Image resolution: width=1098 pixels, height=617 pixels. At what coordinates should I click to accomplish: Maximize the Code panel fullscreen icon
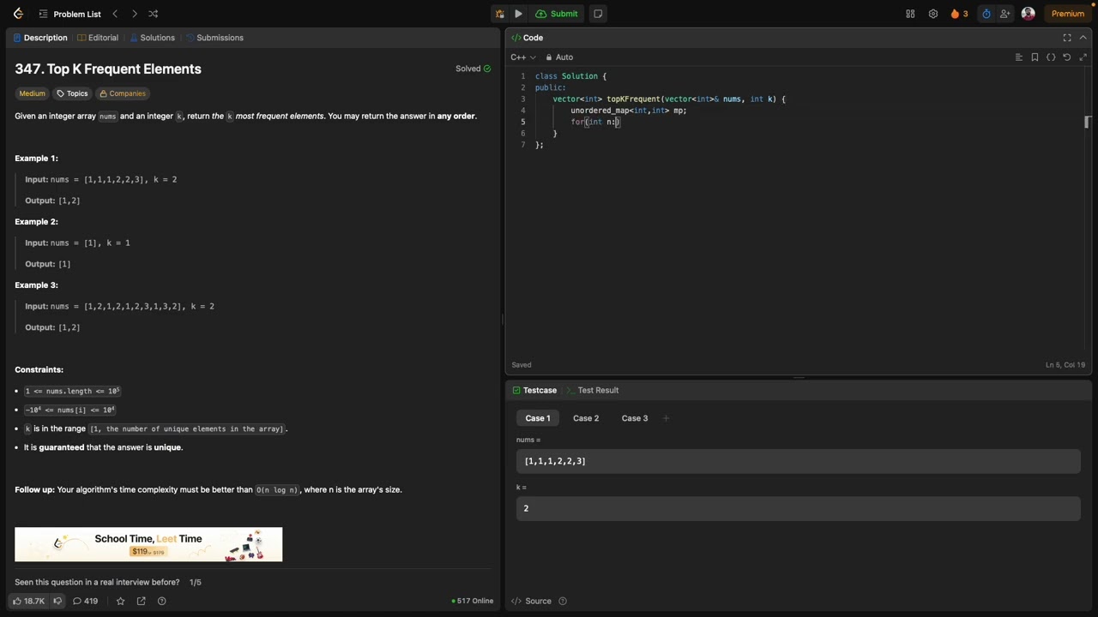point(1067,38)
